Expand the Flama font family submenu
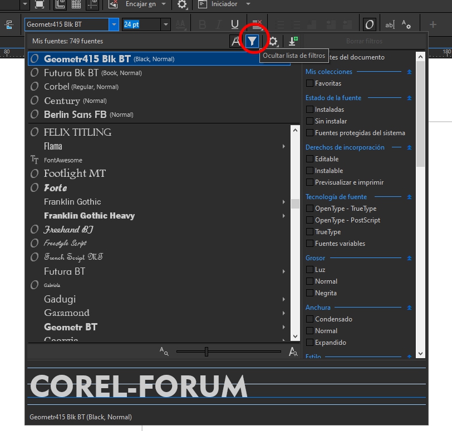The width and height of the screenshot is (452, 431). coord(284,146)
